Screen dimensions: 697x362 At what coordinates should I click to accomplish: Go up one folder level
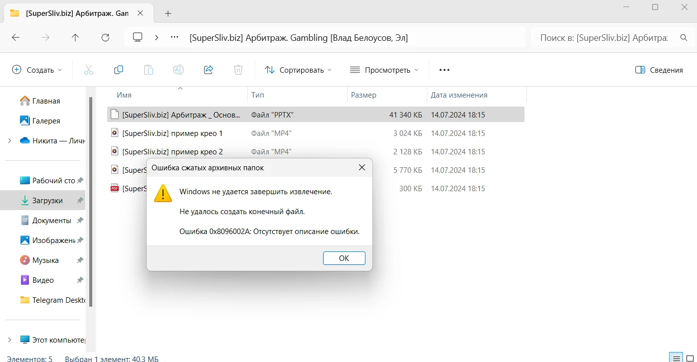click(75, 37)
